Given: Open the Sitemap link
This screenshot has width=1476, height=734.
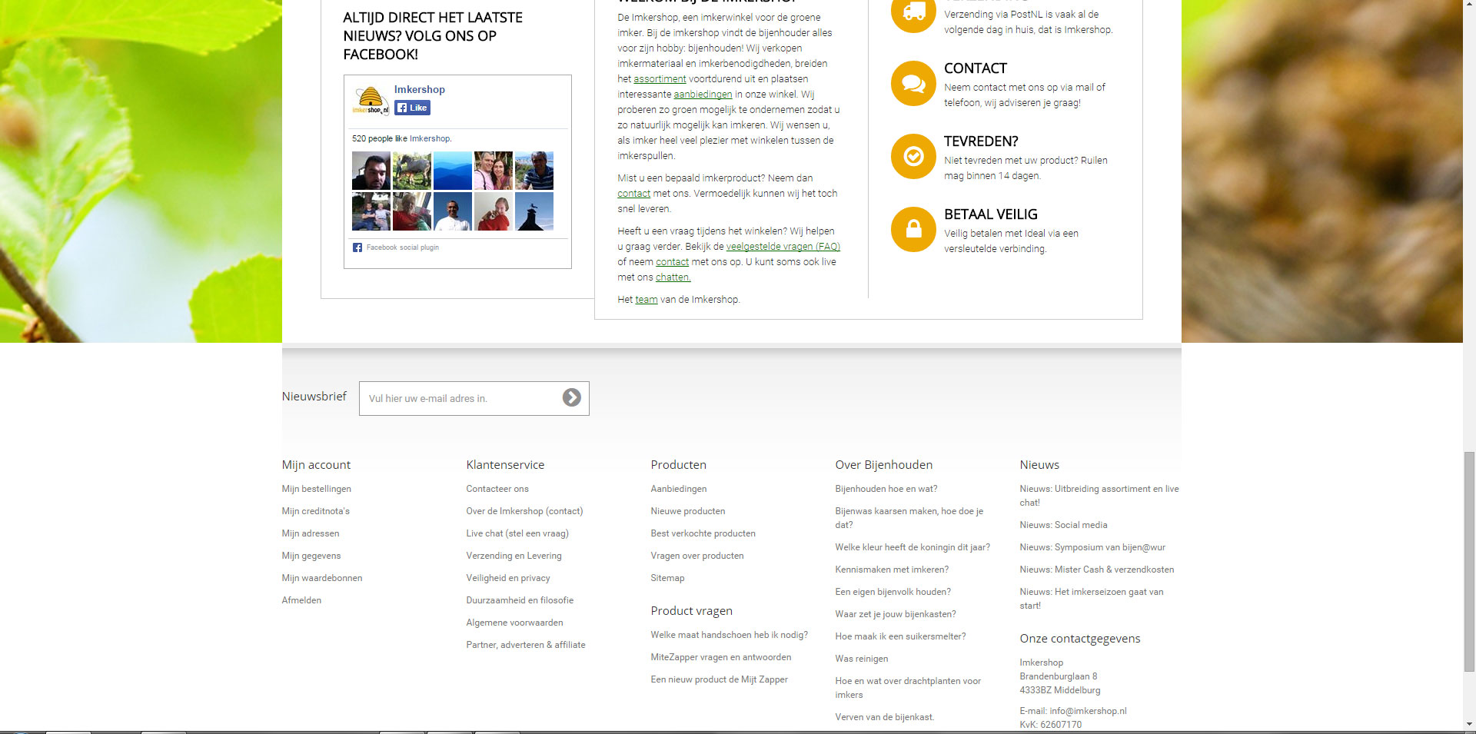Looking at the screenshot, I should coord(667,578).
